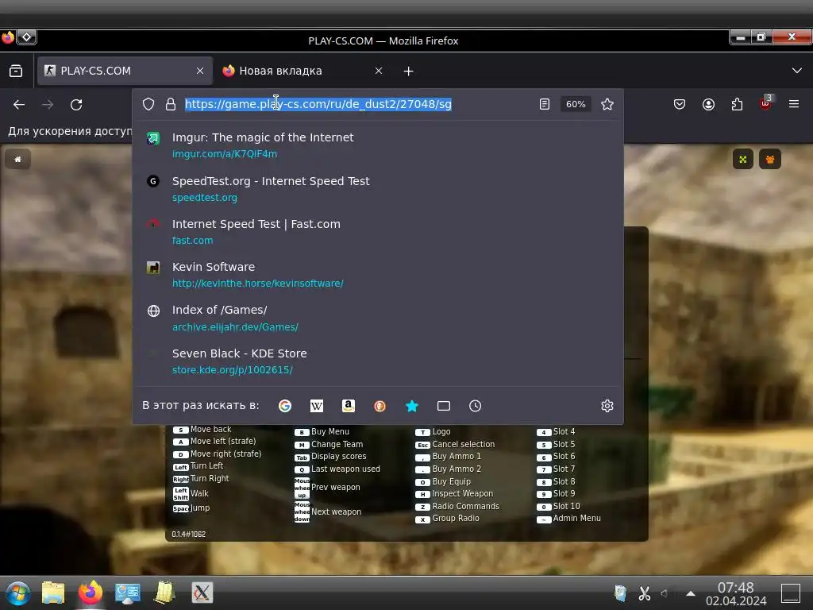Click the selected URL in address bar
813x610 pixels.
(x=318, y=104)
